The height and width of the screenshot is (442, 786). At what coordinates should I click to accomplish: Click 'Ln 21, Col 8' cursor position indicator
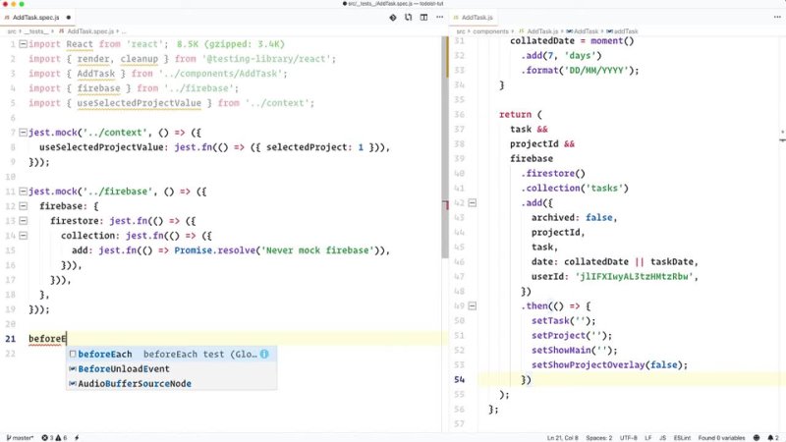(562, 438)
